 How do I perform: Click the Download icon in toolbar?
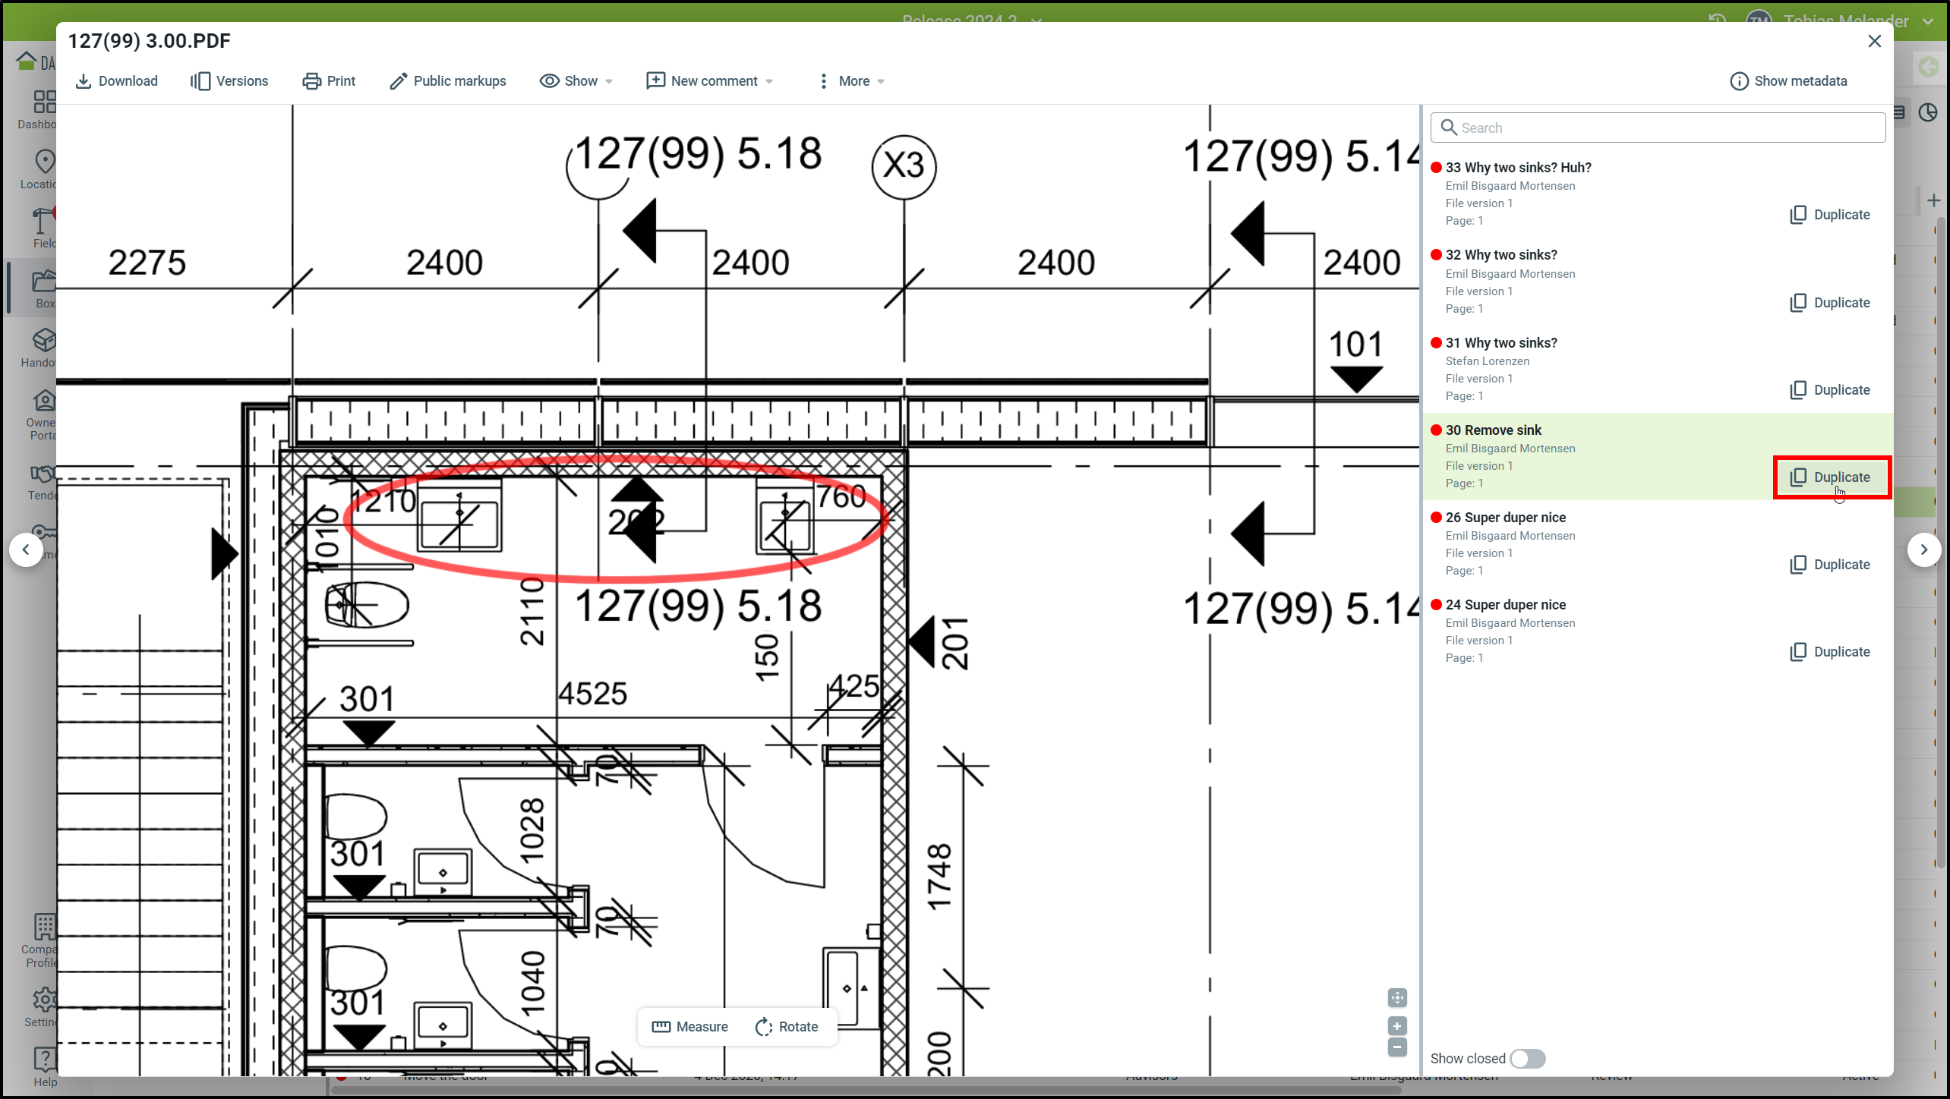pyautogui.click(x=84, y=81)
